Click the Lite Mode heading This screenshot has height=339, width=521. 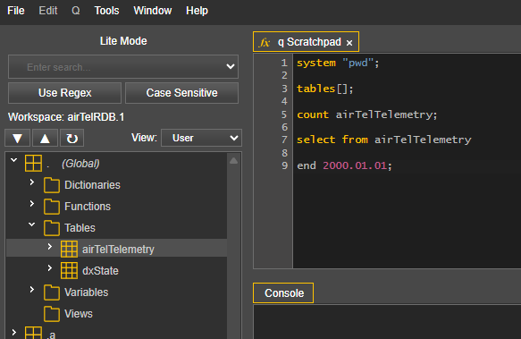pyautogui.click(x=123, y=41)
